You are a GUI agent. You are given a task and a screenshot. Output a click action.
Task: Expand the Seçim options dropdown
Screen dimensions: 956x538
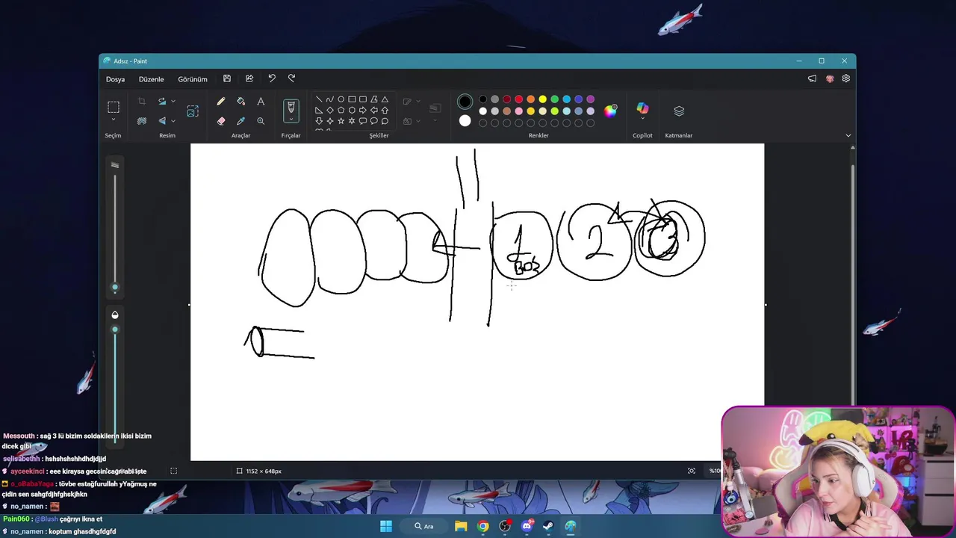click(x=114, y=120)
